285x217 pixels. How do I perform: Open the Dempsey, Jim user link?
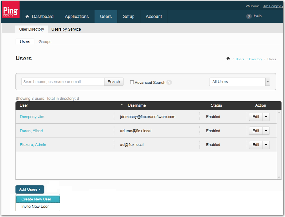point(32,117)
